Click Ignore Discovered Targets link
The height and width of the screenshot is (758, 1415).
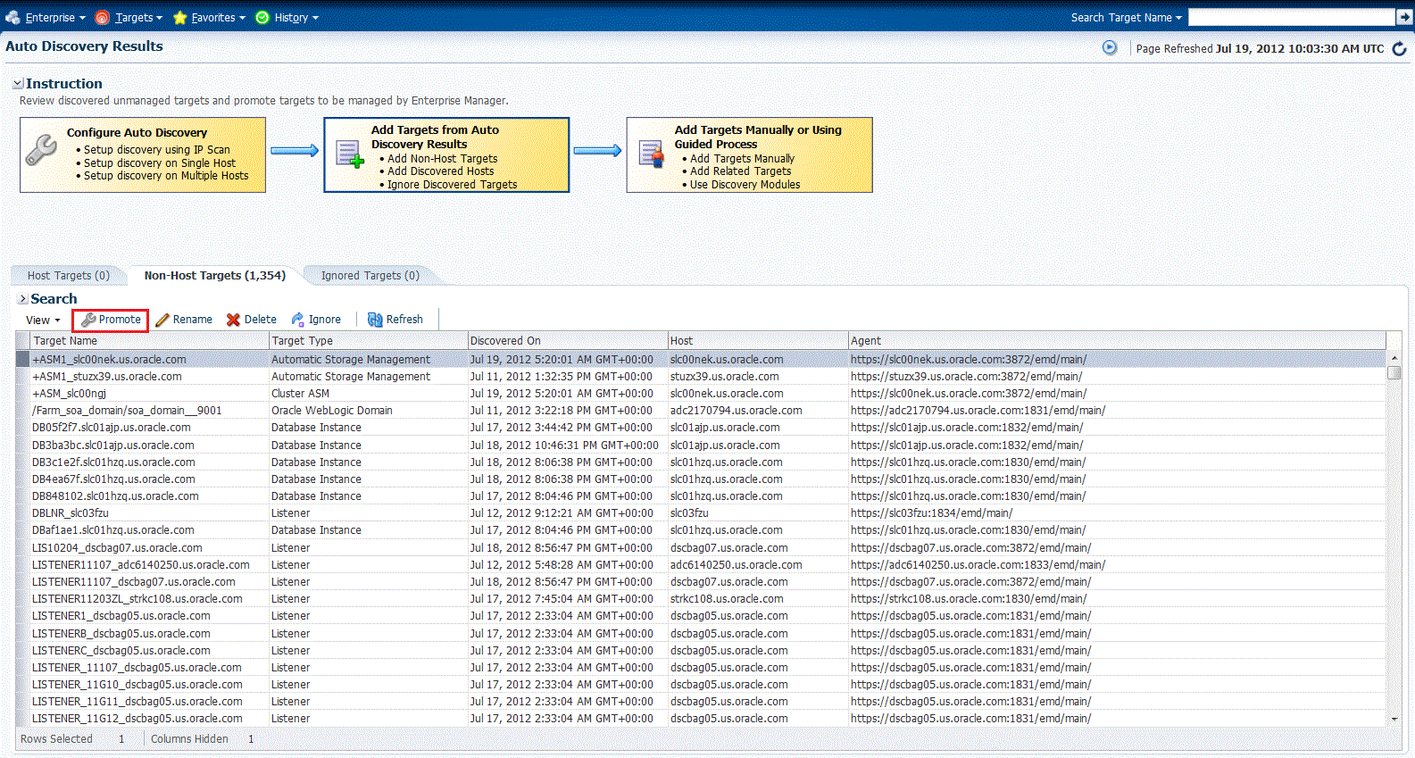pyautogui.click(x=453, y=184)
